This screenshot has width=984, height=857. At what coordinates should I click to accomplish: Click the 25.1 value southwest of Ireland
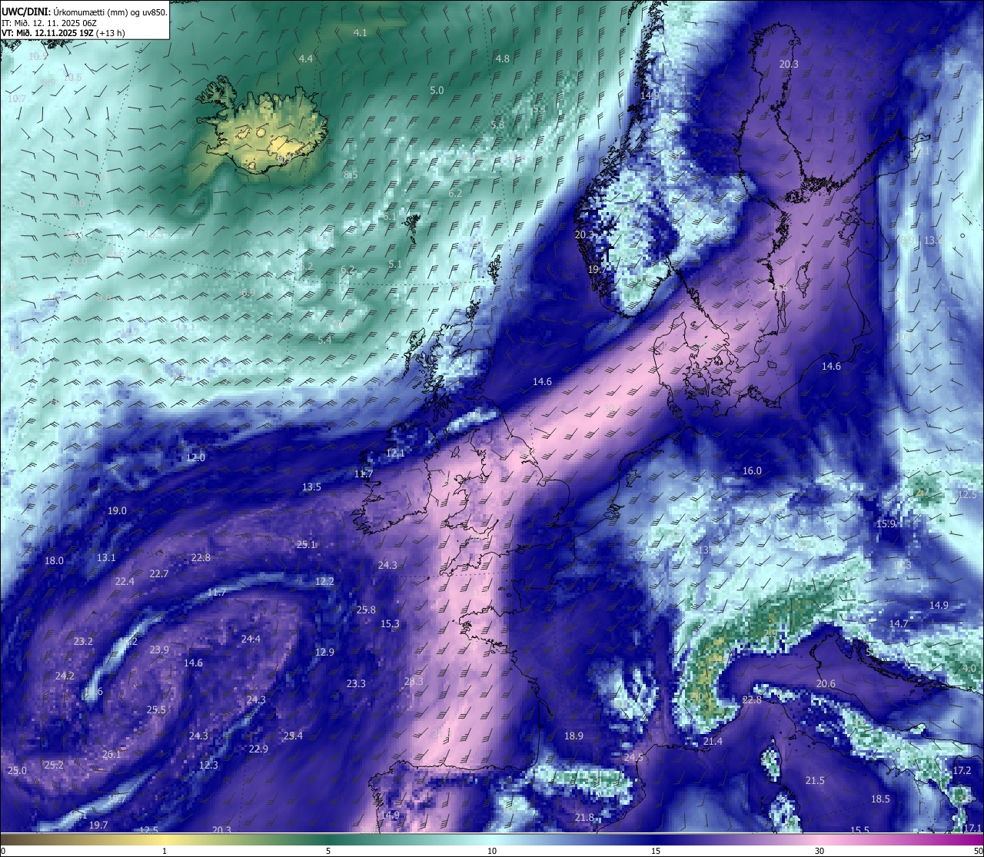306,544
